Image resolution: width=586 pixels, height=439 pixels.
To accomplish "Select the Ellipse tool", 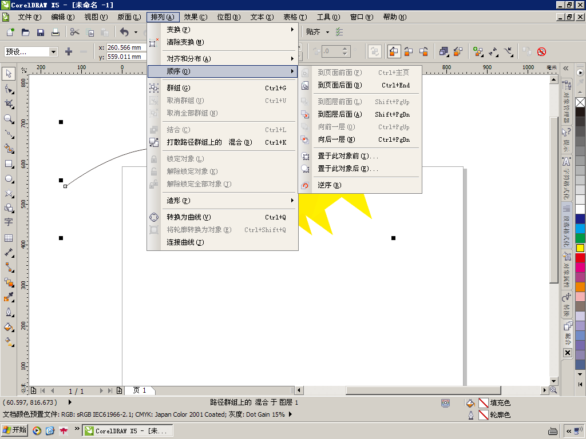I will (8, 178).
